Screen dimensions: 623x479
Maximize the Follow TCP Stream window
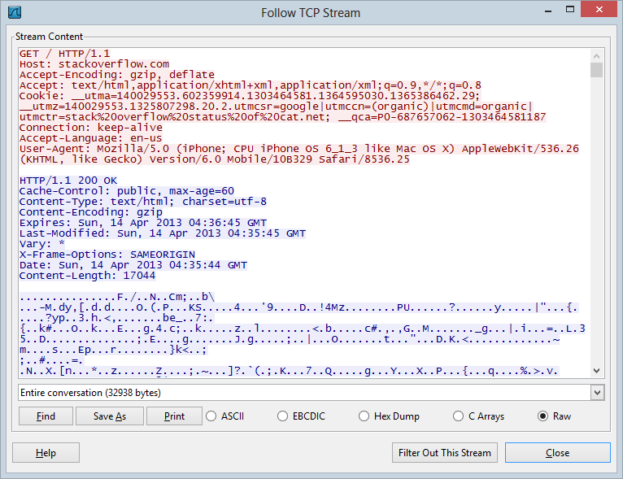click(x=570, y=10)
